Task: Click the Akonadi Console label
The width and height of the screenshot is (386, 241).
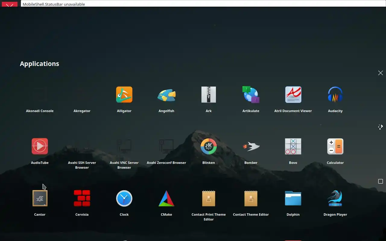Action: [40, 111]
